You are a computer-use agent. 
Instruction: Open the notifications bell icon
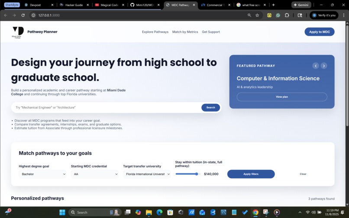click(343, 212)
